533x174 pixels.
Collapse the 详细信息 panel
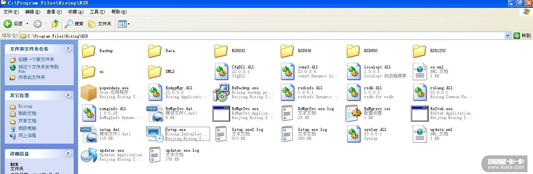(x=68, y=153)
